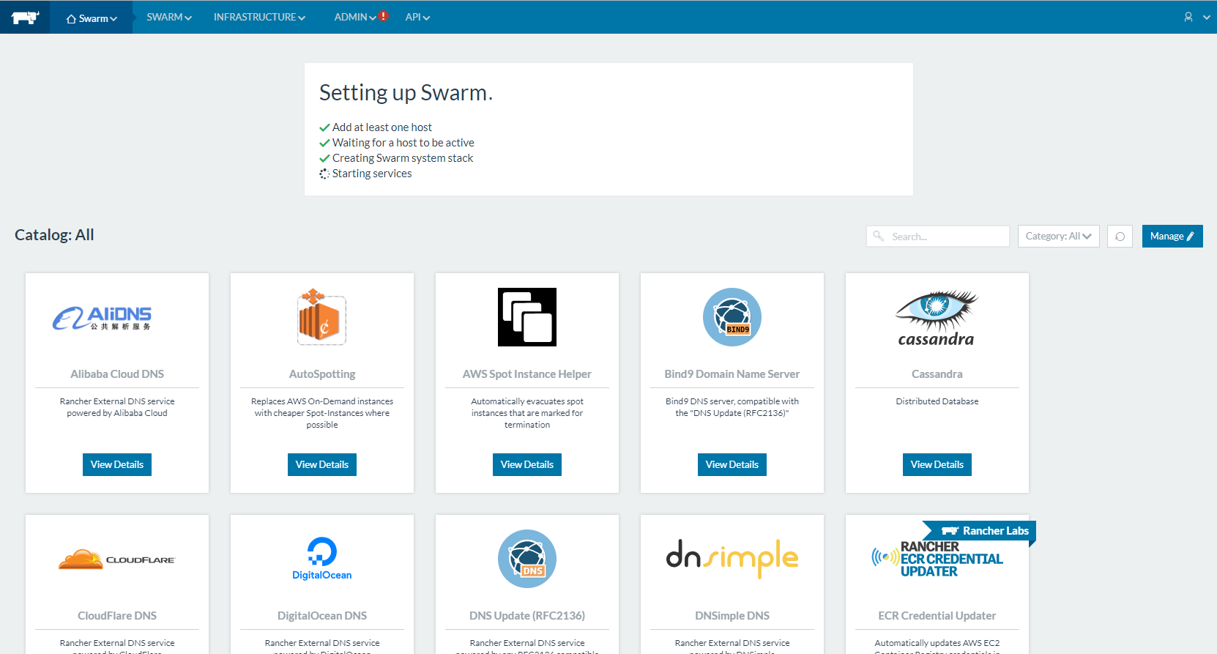Refresh the catalog list
The image size is (1217, 654).
(1120, 237)
